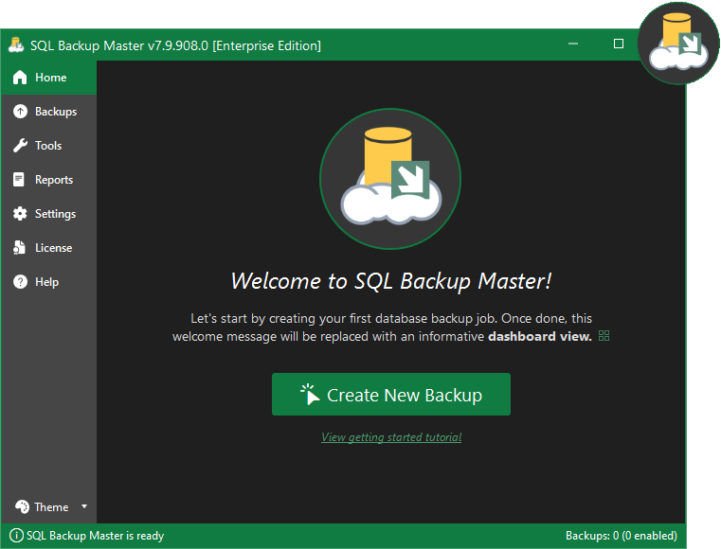Click the 'SQL Backup Master is ready' status text

coord(95,535)
